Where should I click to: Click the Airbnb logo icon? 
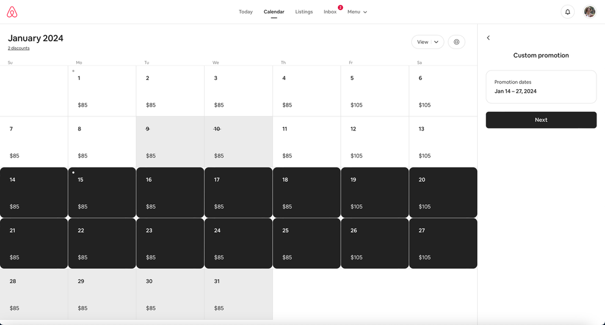tap(12, 12)
